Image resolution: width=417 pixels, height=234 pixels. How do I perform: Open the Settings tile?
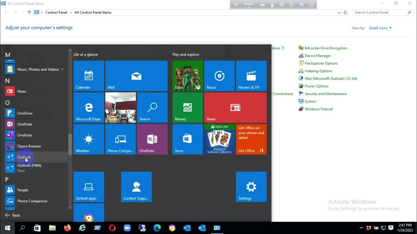[251, 187]
